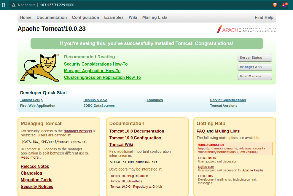
Task: Open the Tomcat Wiki link
Action: point(121,144)
